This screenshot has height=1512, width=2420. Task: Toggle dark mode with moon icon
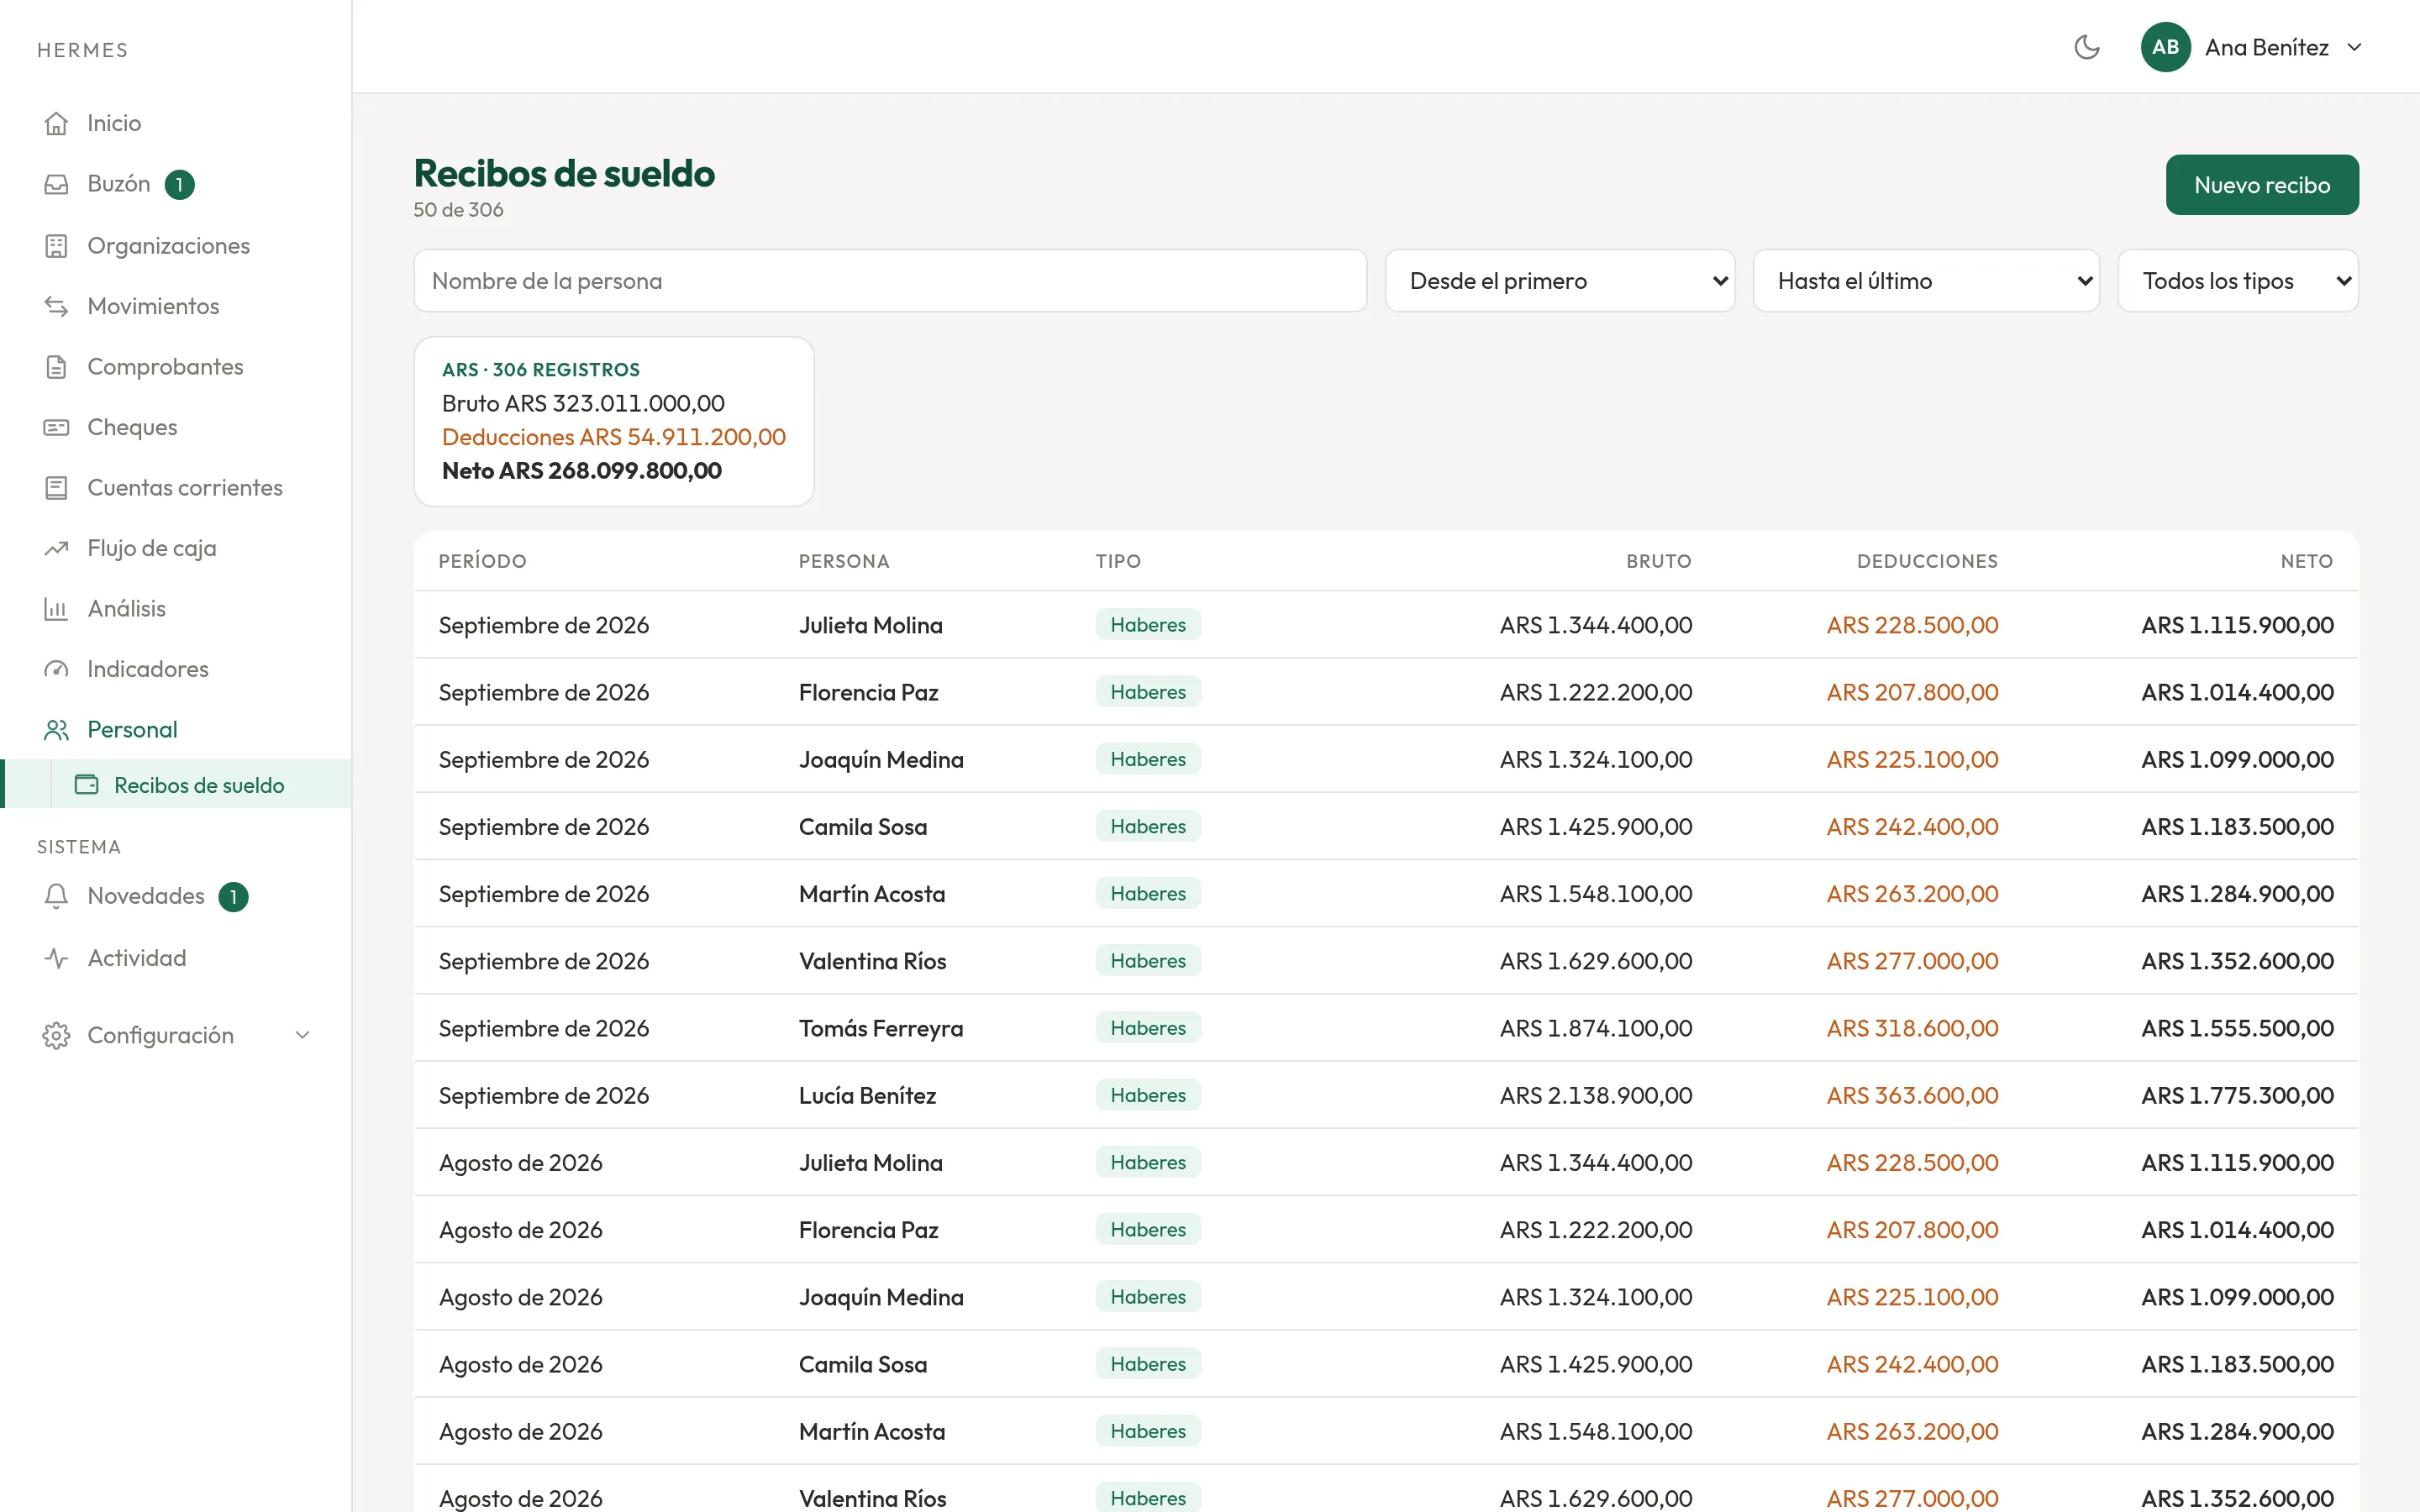[x=2086, y=47]
